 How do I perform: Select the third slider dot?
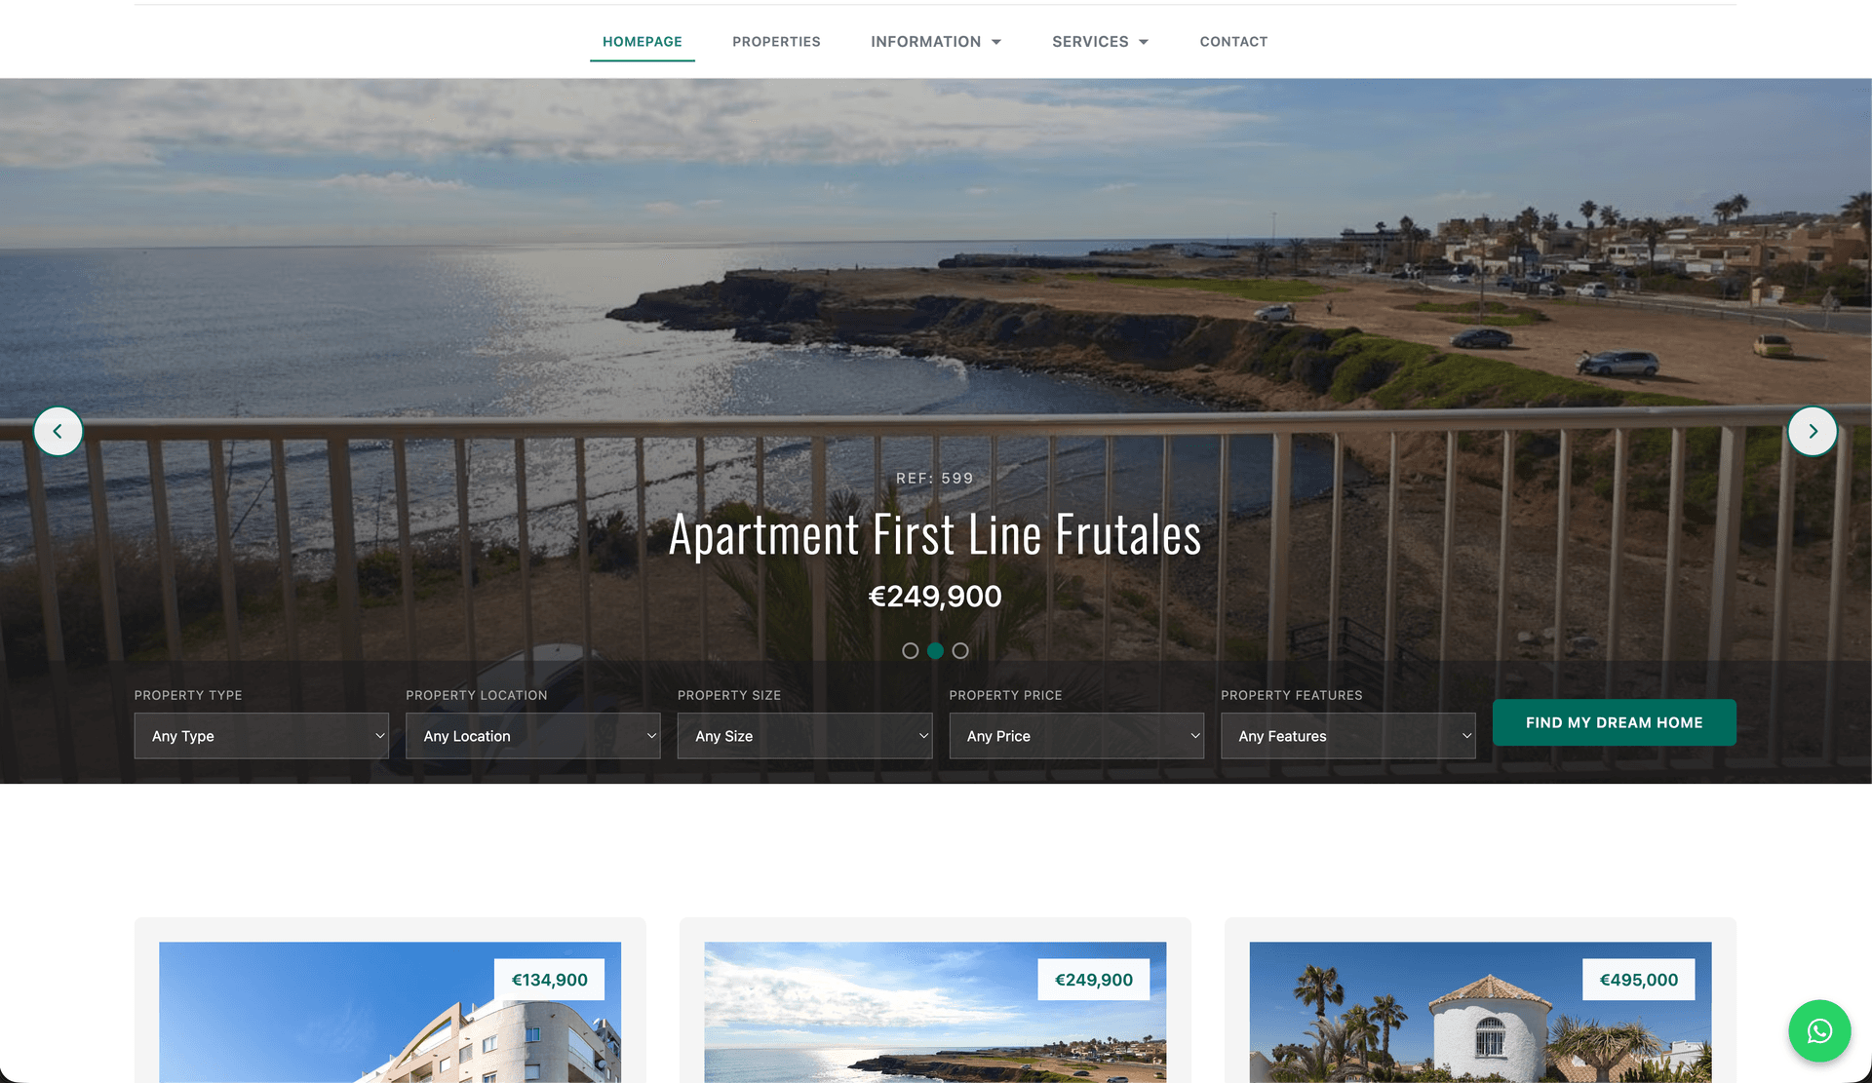tap(960, 650)
